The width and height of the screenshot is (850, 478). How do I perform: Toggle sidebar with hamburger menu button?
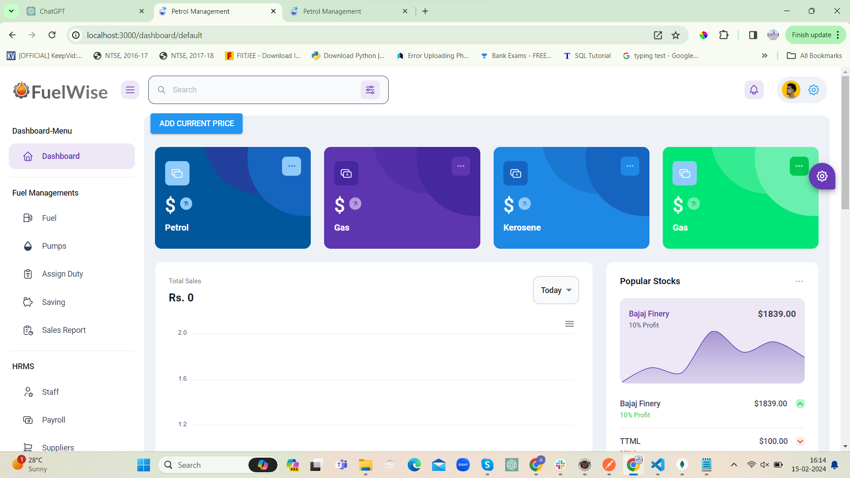click(x=130, y=90)
